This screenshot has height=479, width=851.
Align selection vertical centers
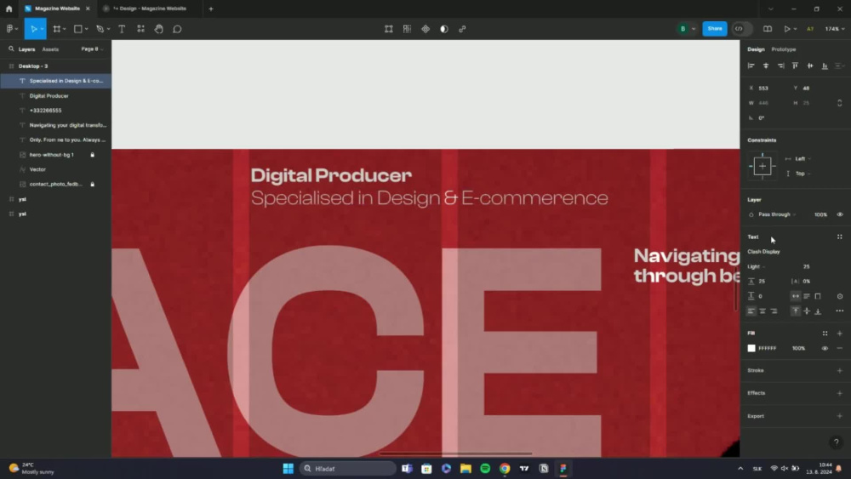pyautogui.click(x=810, y=66)
